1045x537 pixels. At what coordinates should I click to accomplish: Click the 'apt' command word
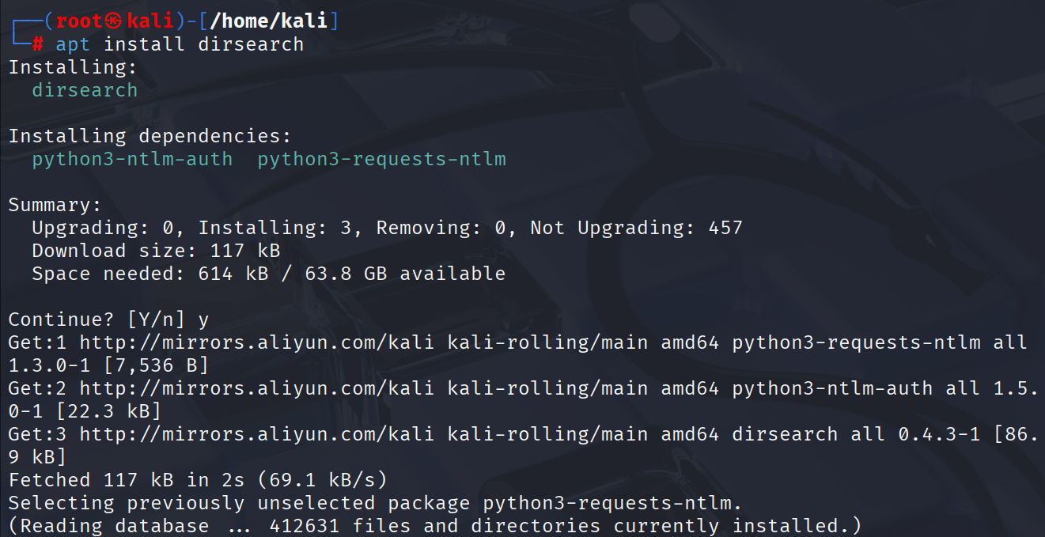tap(73, 44)
